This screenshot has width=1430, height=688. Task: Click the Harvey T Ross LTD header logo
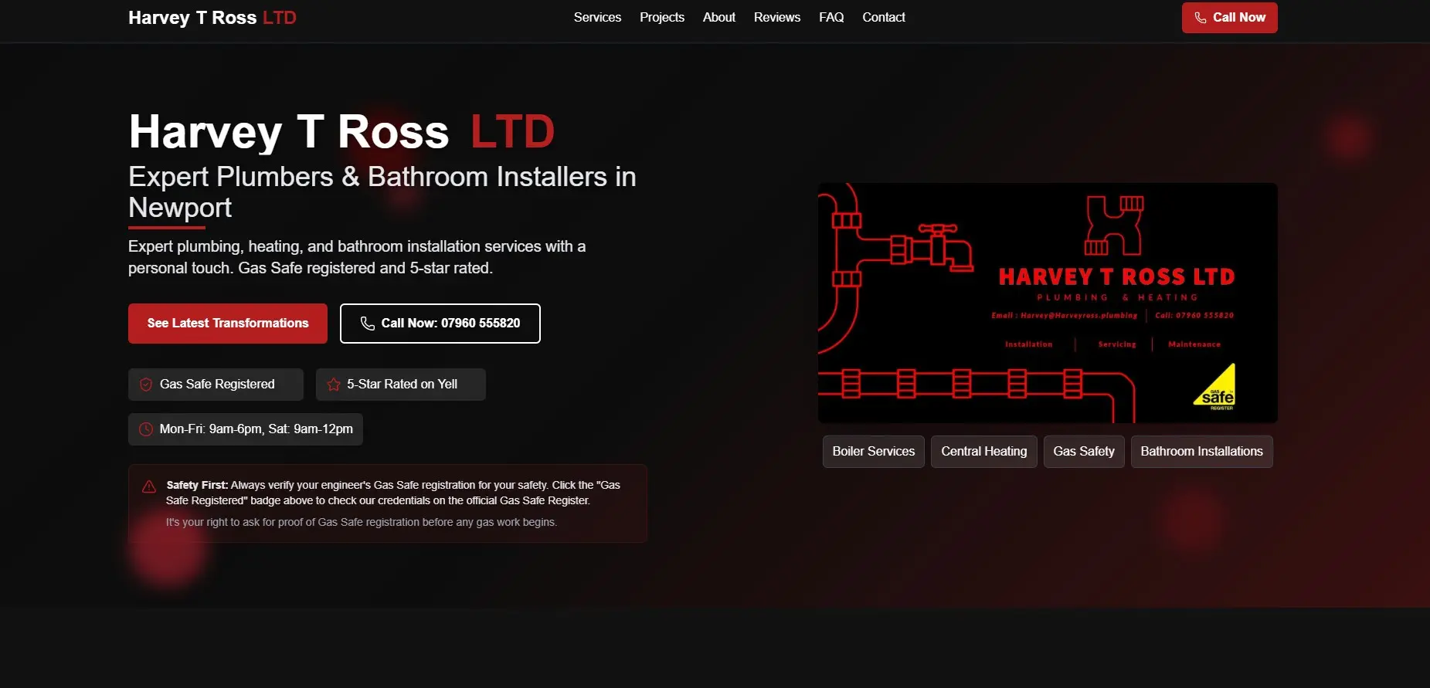coord(212,18)
